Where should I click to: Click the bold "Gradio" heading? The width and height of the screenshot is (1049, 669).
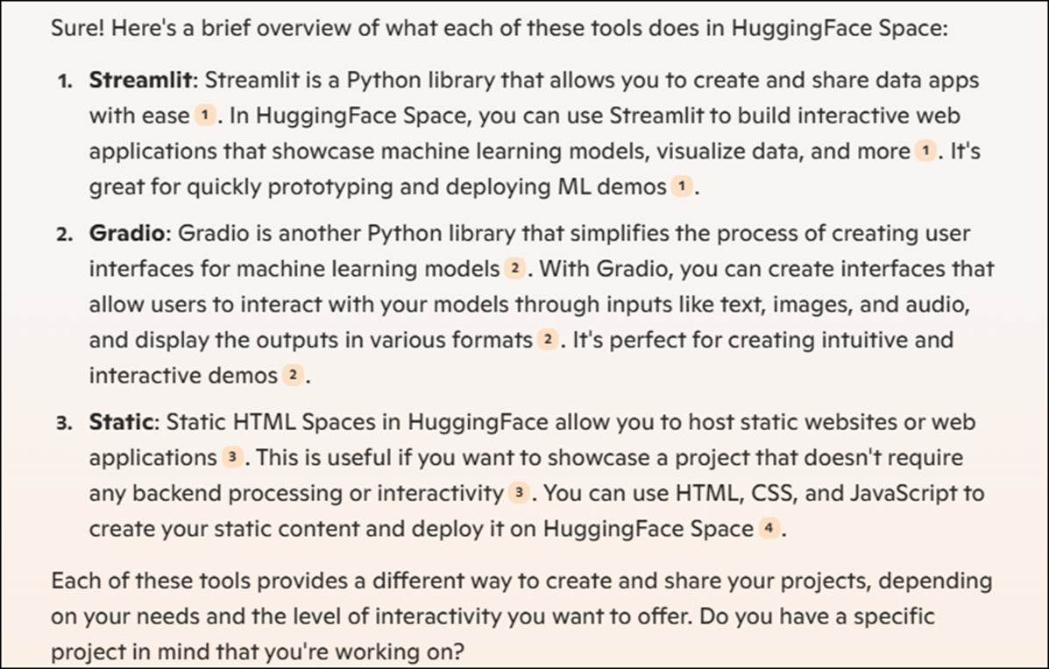[x=126, y=233]
